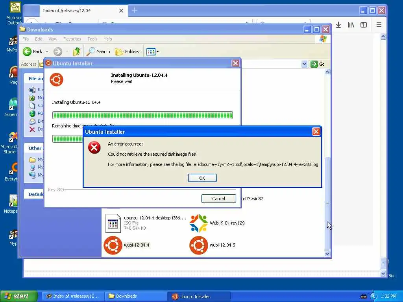Switch to Ubuntu Installer taskbar item
This screenshot has width=403, height=302.
199,296
